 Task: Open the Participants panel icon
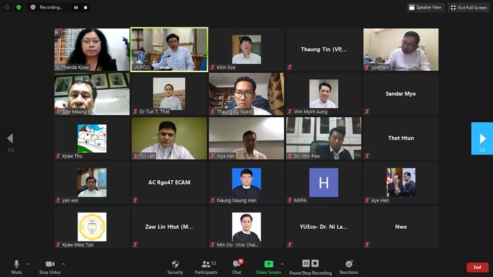[206, 264]
